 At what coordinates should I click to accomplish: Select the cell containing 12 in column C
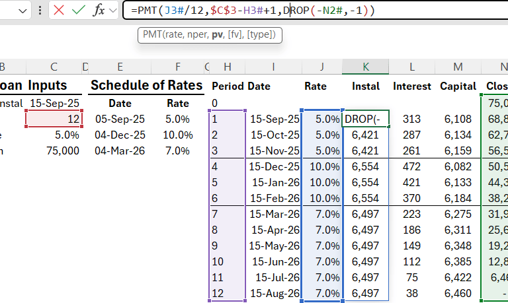click(x=54, y=119)
